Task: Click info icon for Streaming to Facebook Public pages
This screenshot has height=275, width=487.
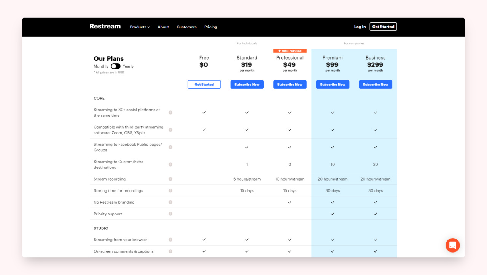Action: pyautogui.click(x=170, y=147)
